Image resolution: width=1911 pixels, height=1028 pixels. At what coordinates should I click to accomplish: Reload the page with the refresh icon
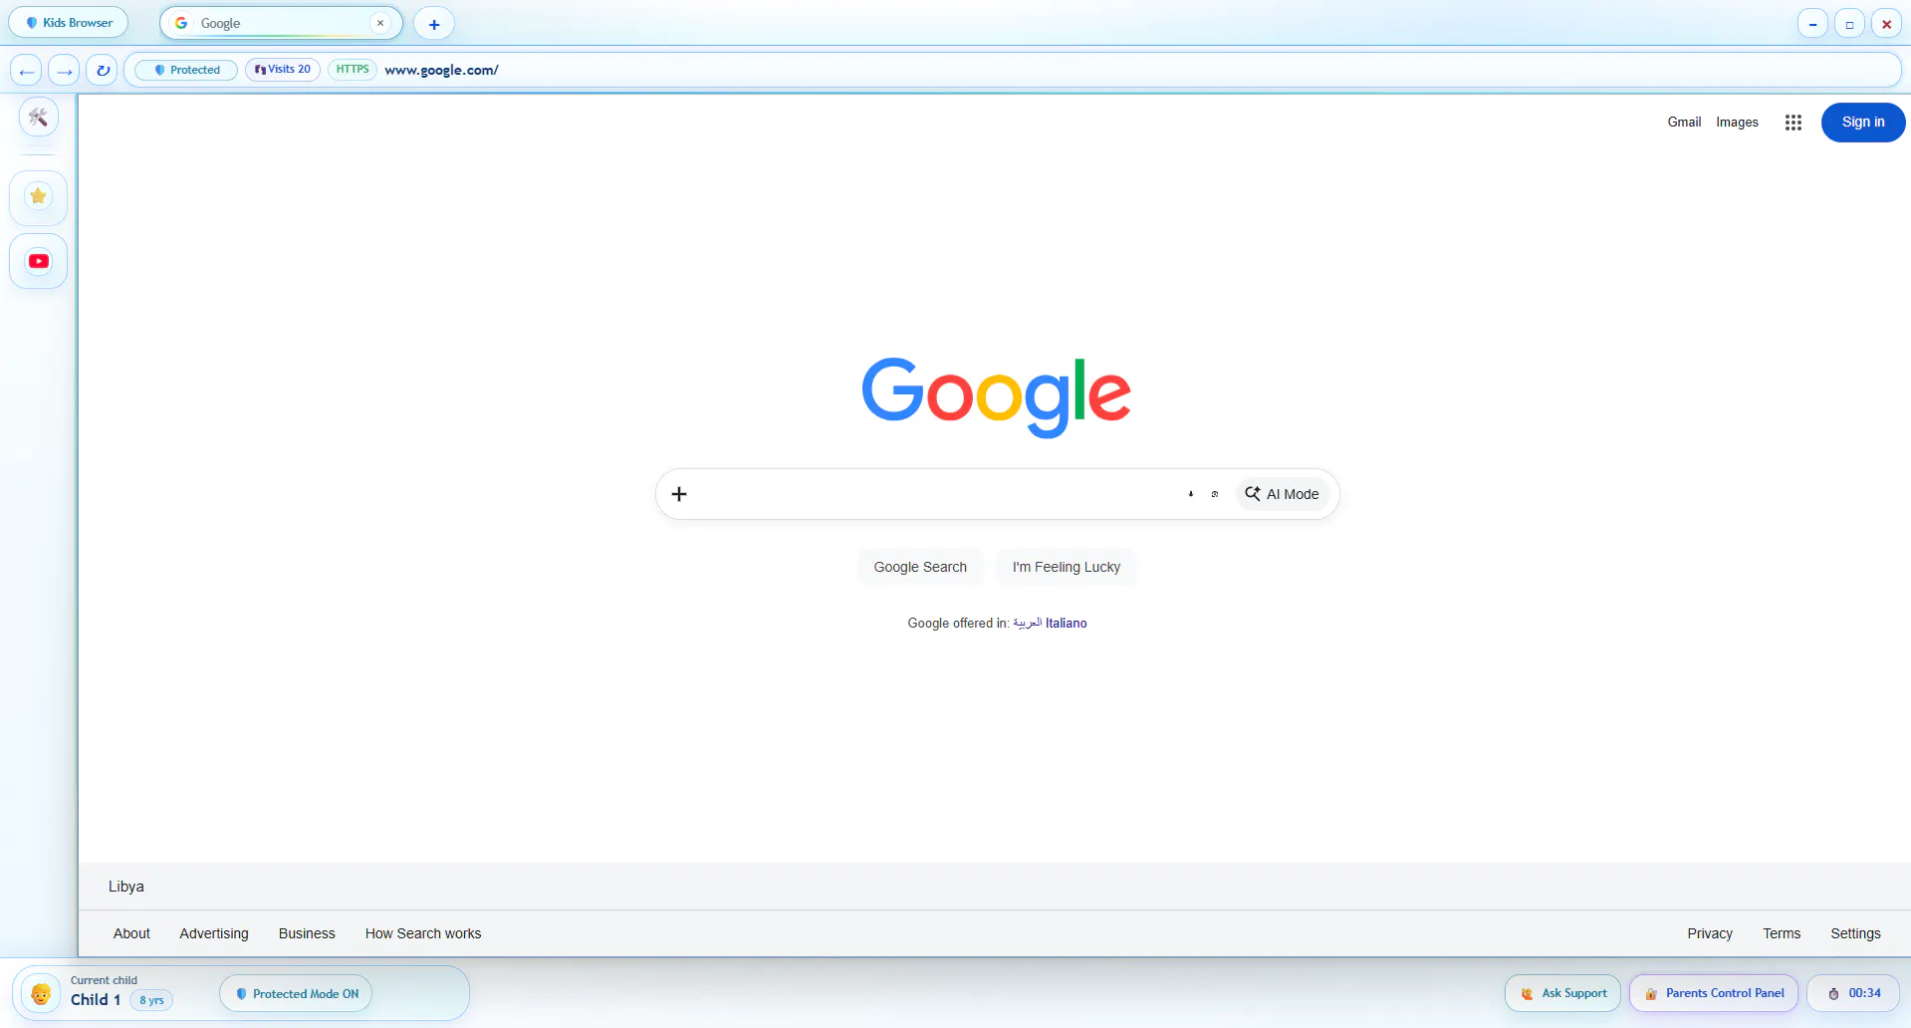[102, 71]
